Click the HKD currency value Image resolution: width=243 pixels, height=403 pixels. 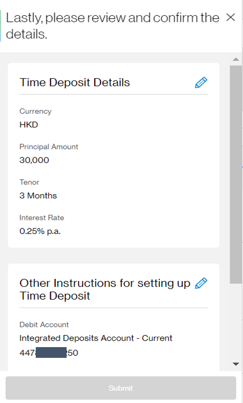point(29,125)
